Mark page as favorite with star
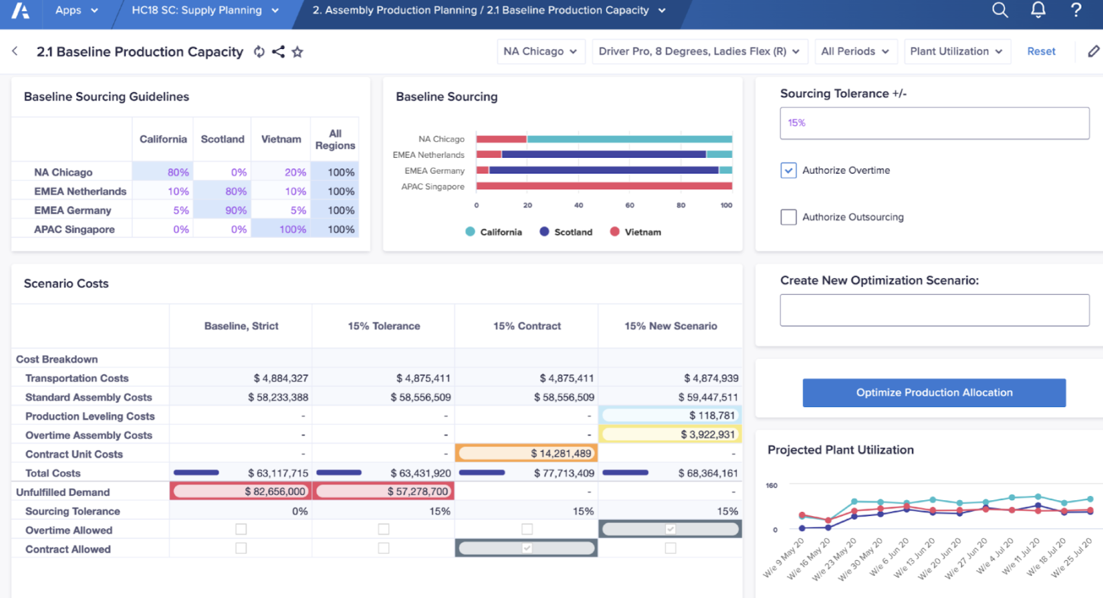This screenshot has height=598, width=1103. click(298, 52)
